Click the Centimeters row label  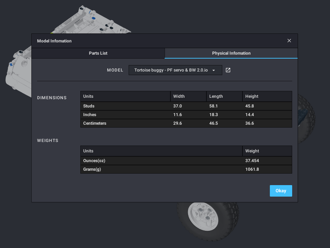click(94, 123)
